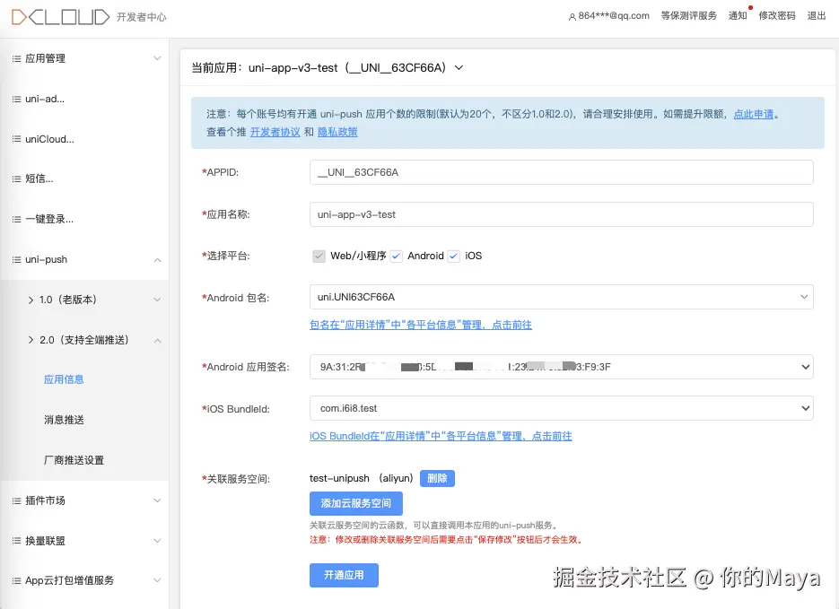The height and width of the screenshot is (609, 839).
Task: Click list icon beside 短信
Action: point(16,179)
